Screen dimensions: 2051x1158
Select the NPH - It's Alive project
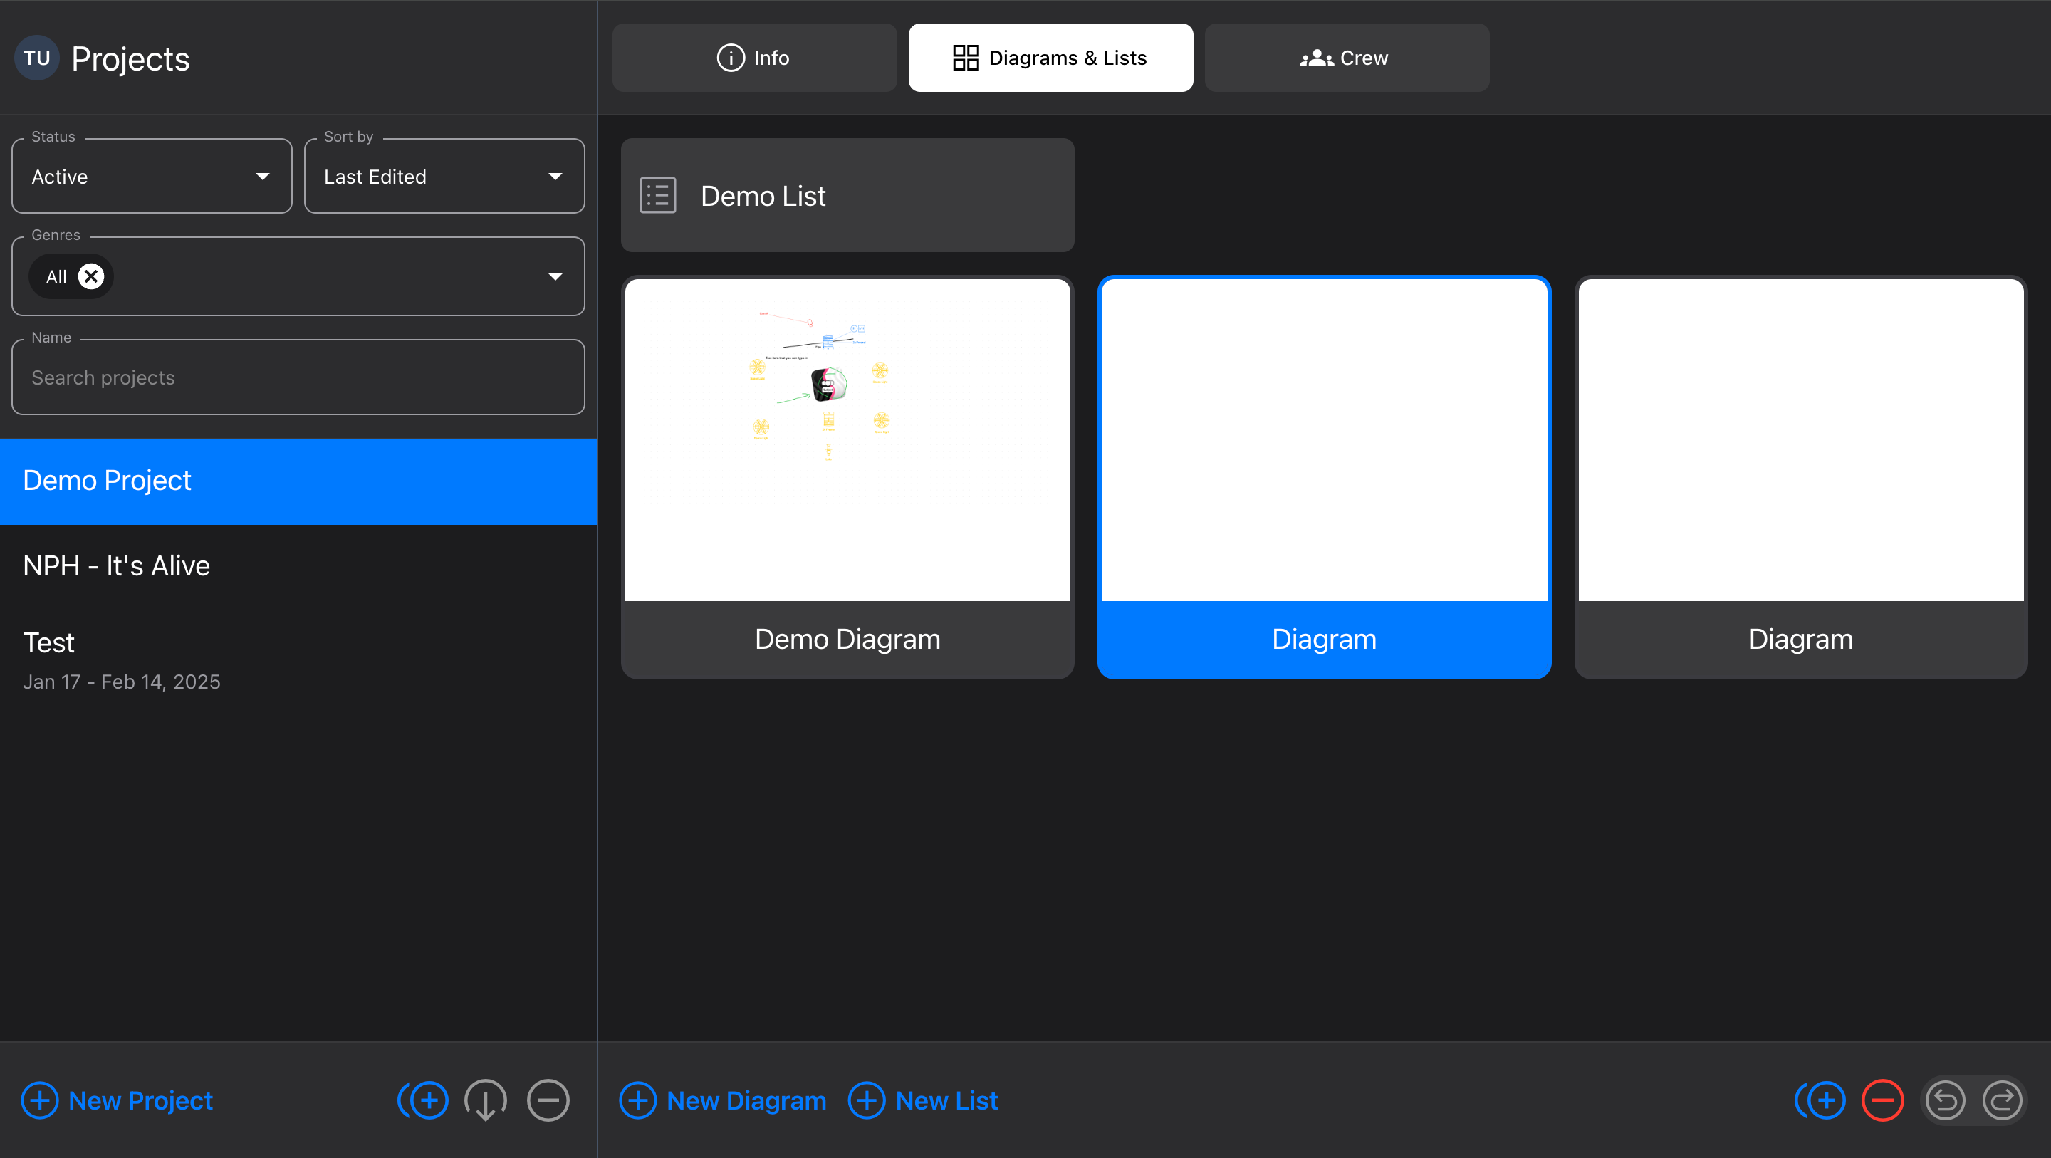coord(298,565)
